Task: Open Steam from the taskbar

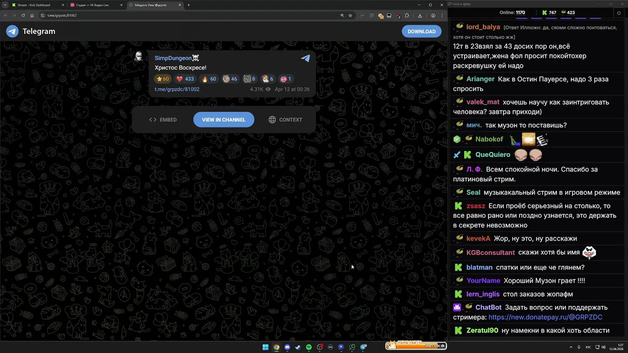Action: click(298, 347)
